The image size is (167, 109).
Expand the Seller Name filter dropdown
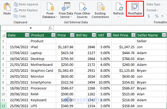click(x=164, y=35)
